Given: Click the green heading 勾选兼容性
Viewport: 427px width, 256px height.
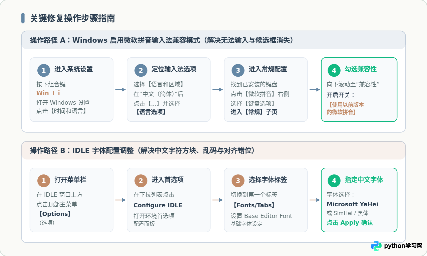Looking at the screenshot, I should point(361,69).
